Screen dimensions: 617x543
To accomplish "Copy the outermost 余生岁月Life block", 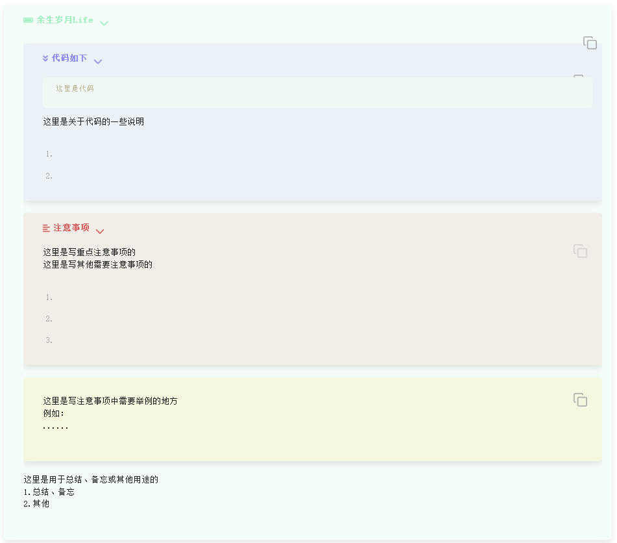I will click(590, 43).
